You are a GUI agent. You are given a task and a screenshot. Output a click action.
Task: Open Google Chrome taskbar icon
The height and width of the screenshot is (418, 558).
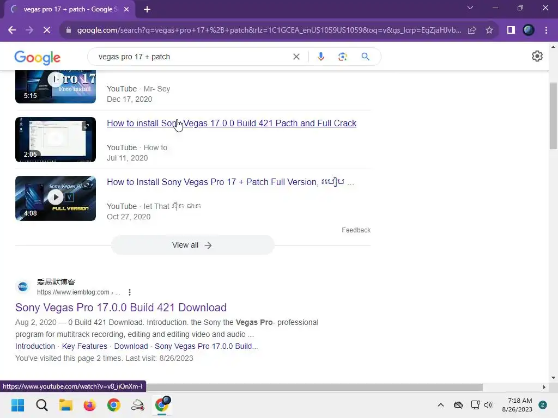pos(114,405)
